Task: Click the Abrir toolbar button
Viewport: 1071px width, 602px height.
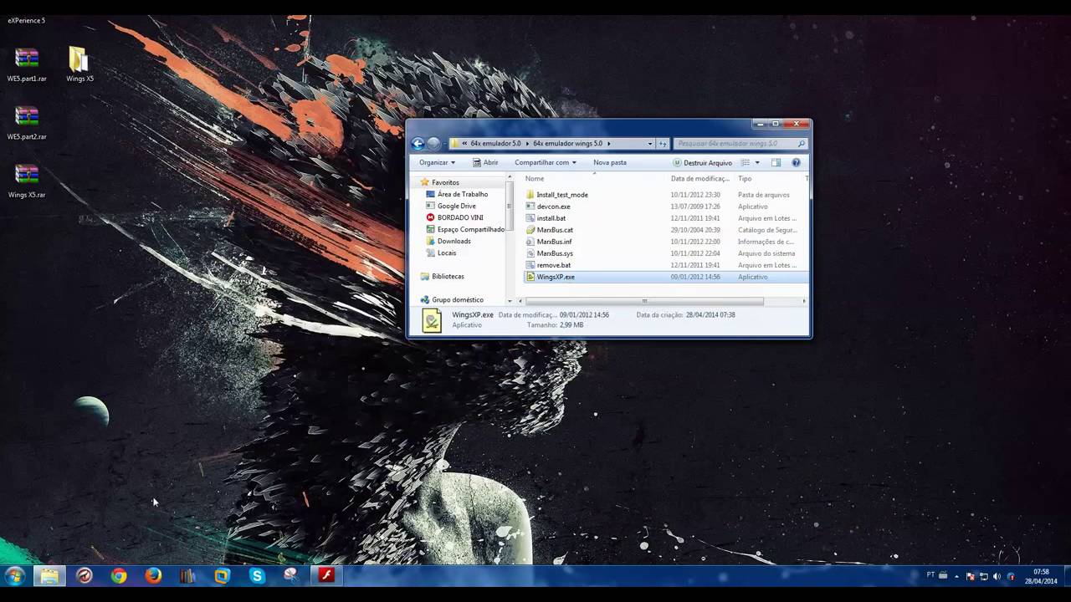Action: (x=485, y=163)
